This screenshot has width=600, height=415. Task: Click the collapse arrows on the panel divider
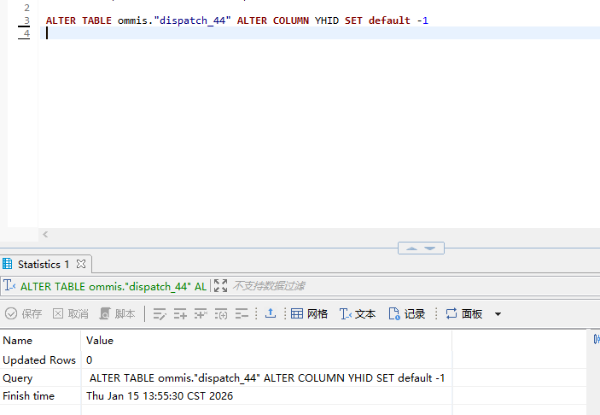421,248
